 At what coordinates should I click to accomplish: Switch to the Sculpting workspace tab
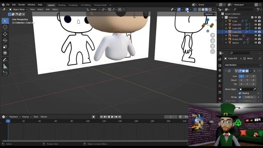tap(73, 5)
